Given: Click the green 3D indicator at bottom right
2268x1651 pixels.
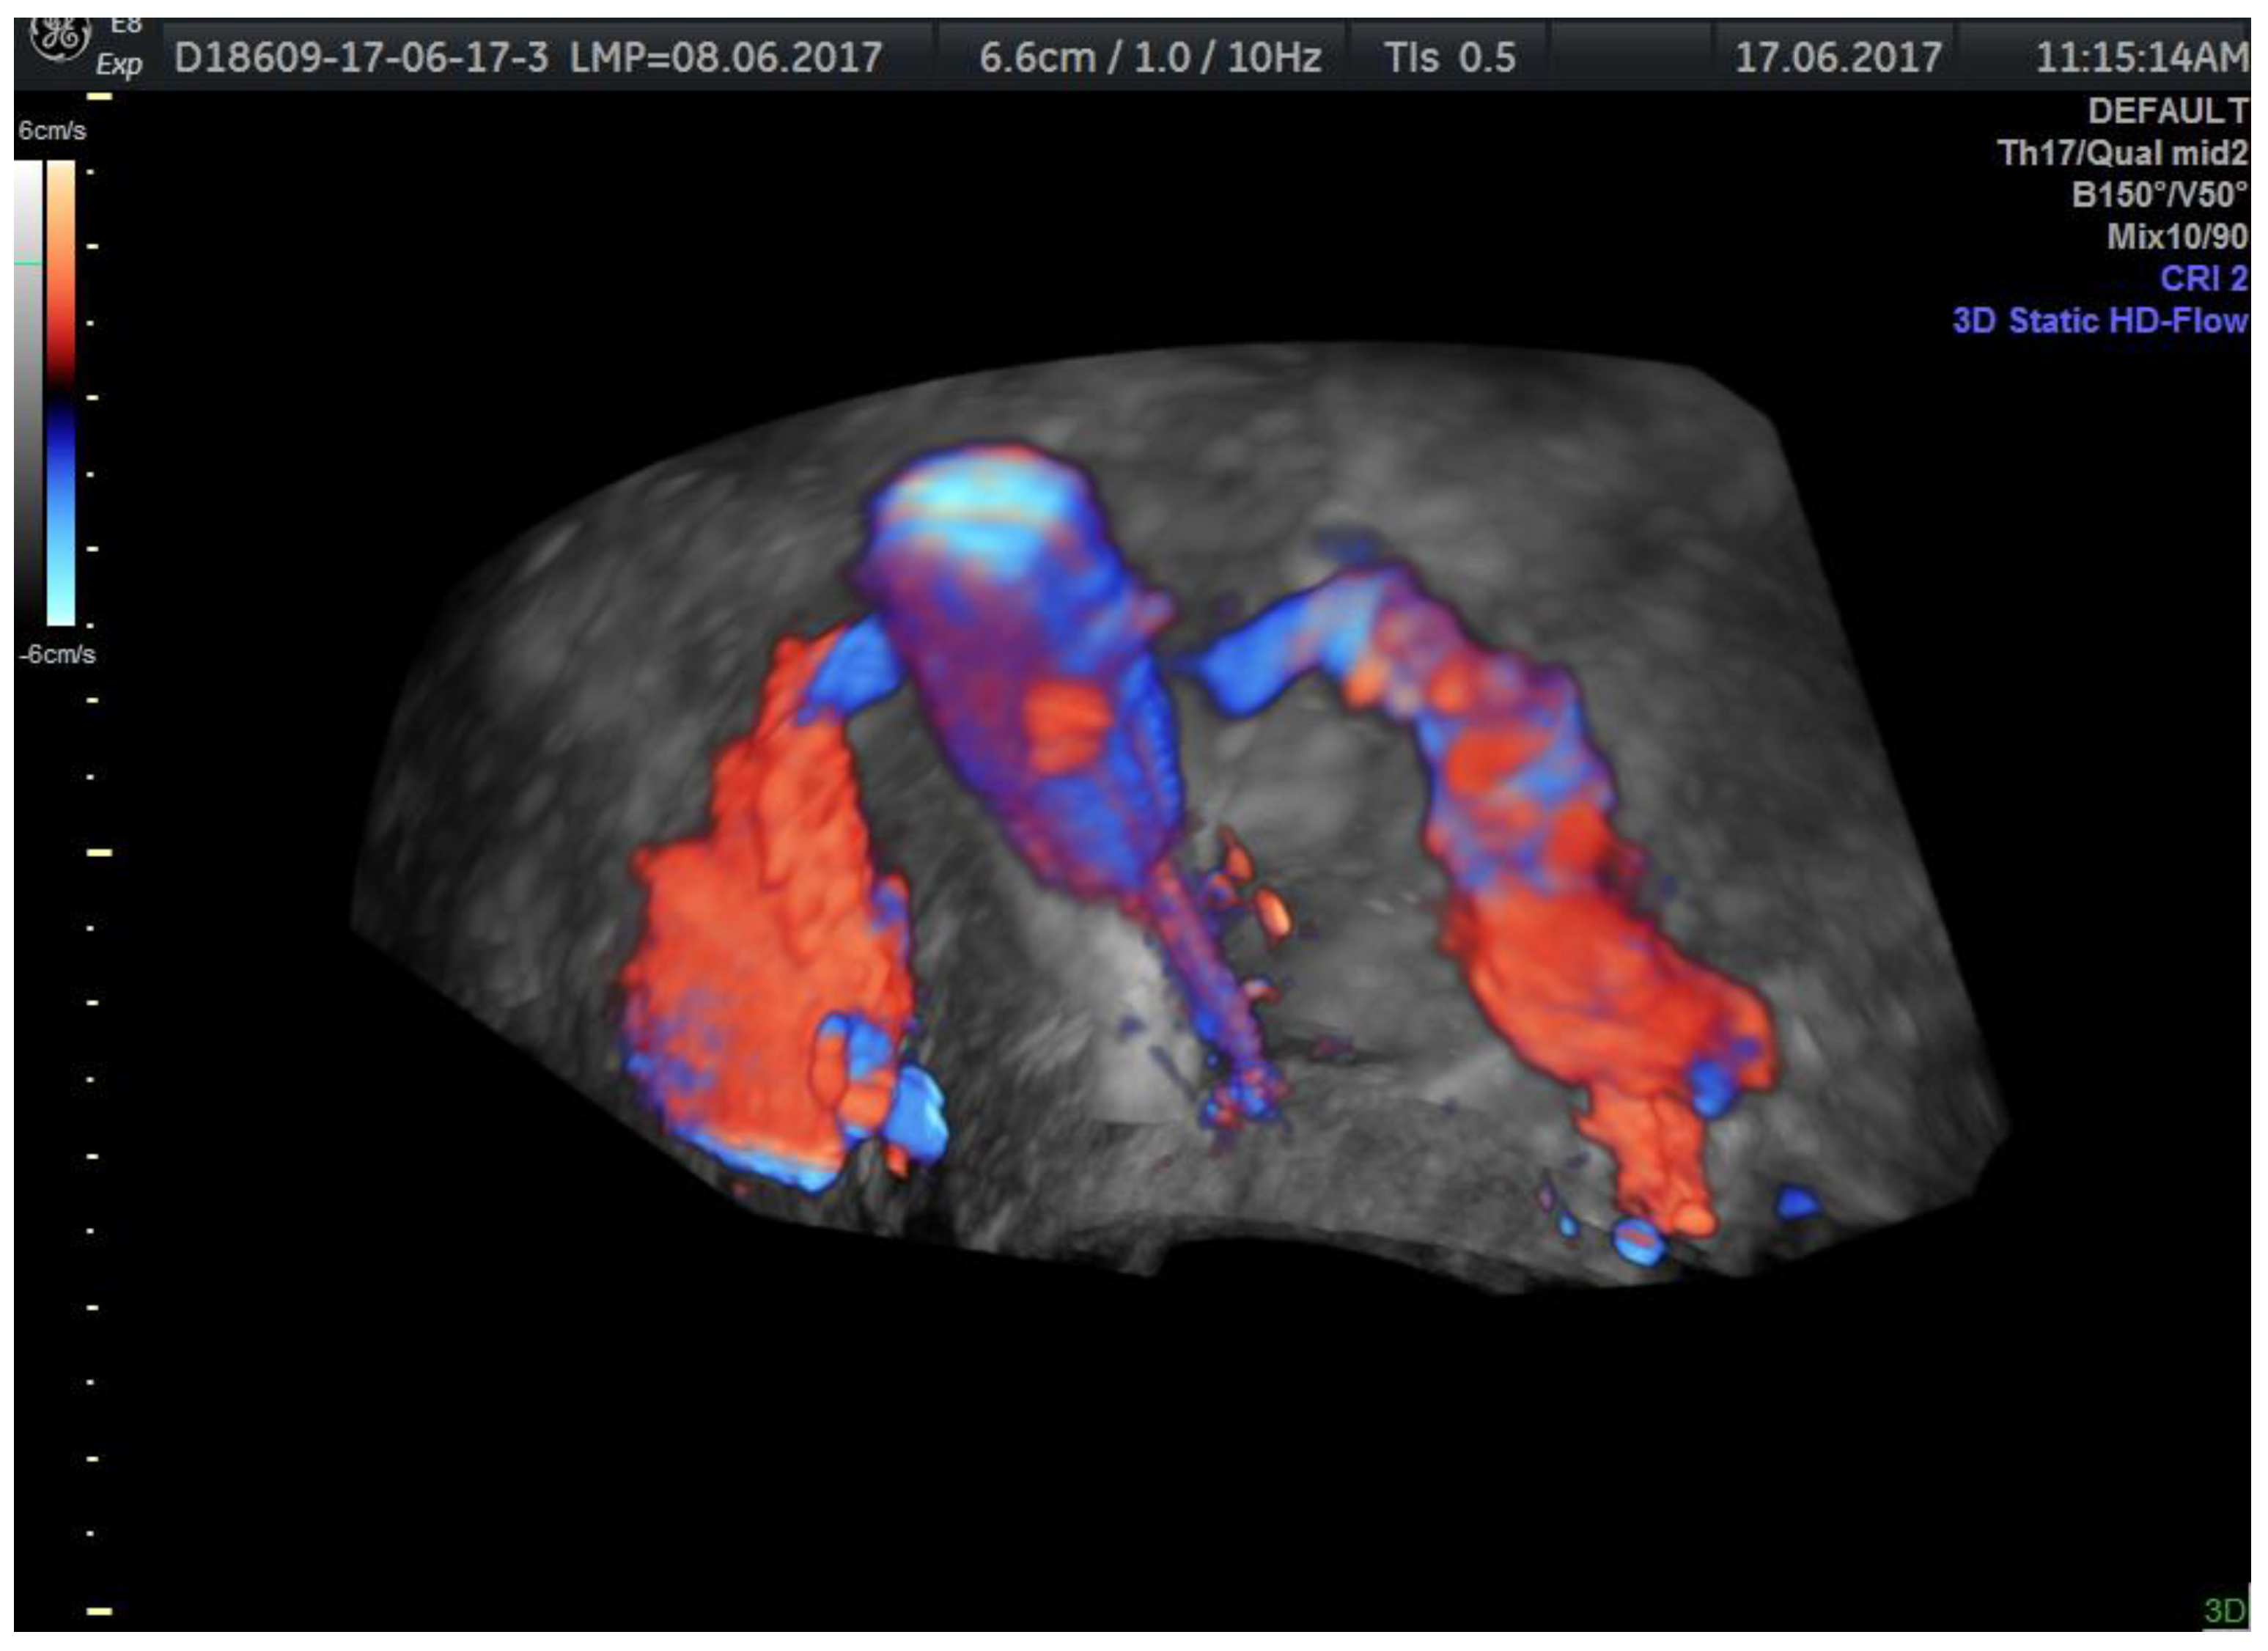Looking at the screenshot, I should [x=2225, y=1611].
